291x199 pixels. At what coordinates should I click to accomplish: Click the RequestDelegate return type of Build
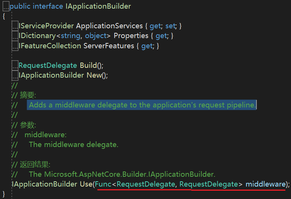(x=48, y=66)
